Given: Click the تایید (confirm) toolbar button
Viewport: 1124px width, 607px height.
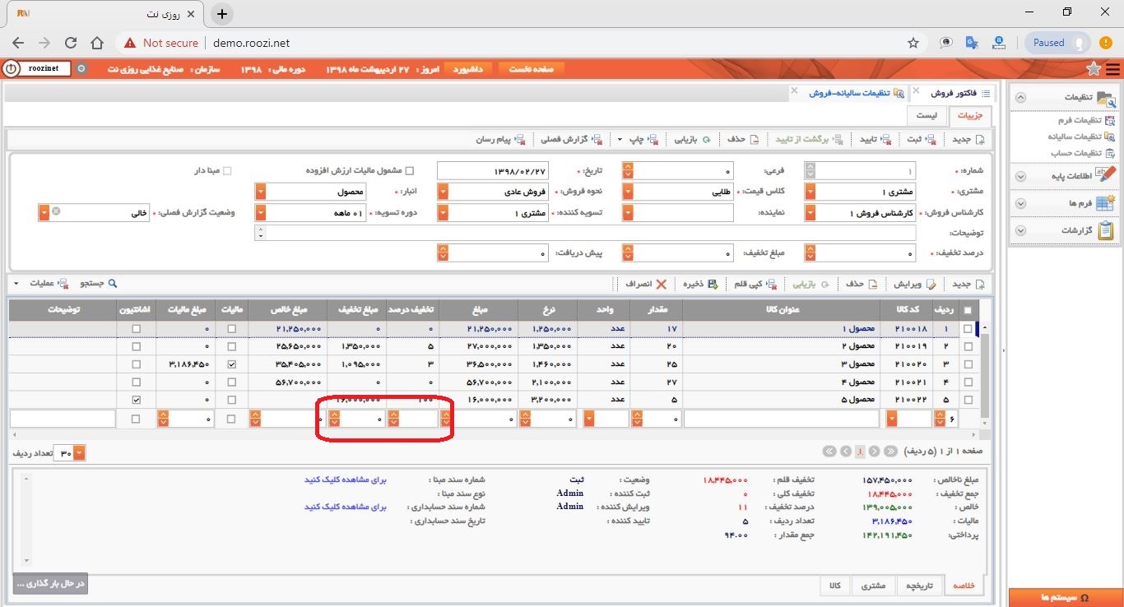Looking at the screenshot, I should (x=876, y=139).
